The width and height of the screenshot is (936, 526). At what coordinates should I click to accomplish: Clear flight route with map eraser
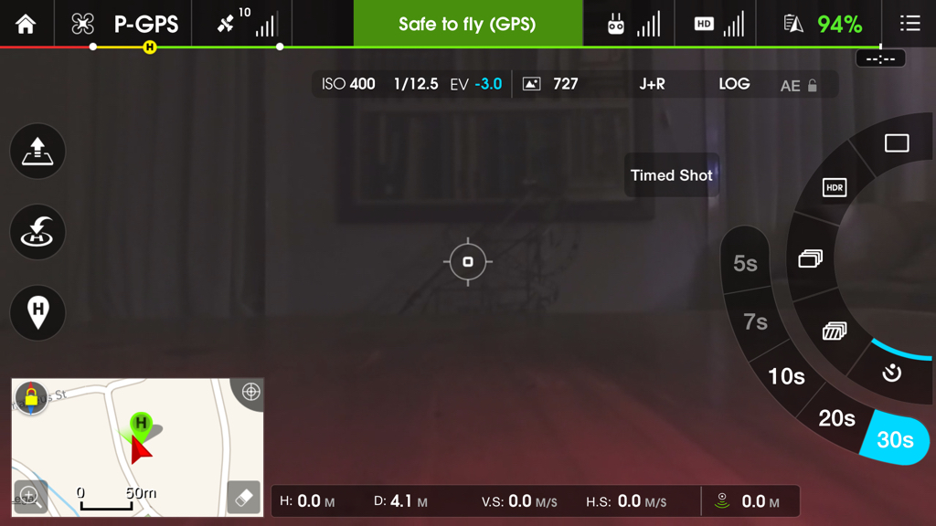pyautogui.click(x=243, y=497)
